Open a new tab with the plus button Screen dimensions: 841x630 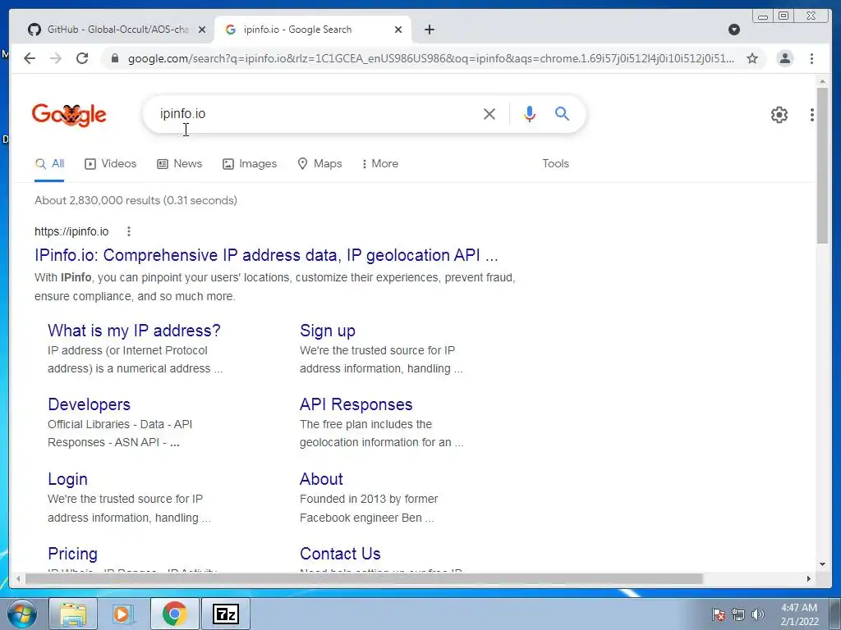click(429, 30)
